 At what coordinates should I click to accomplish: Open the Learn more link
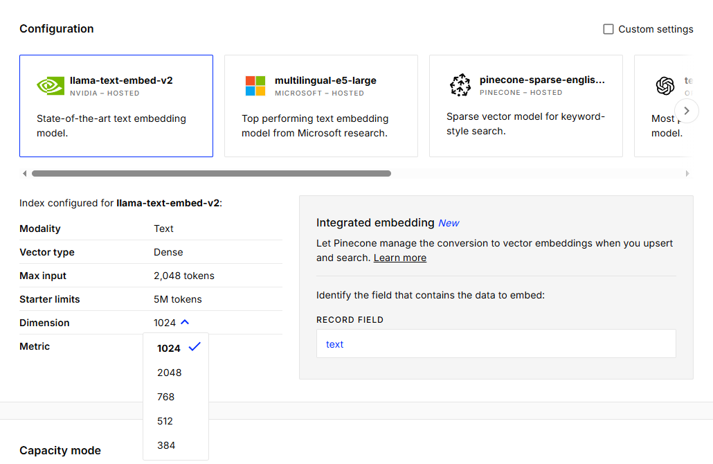click(x=399, y=258)
